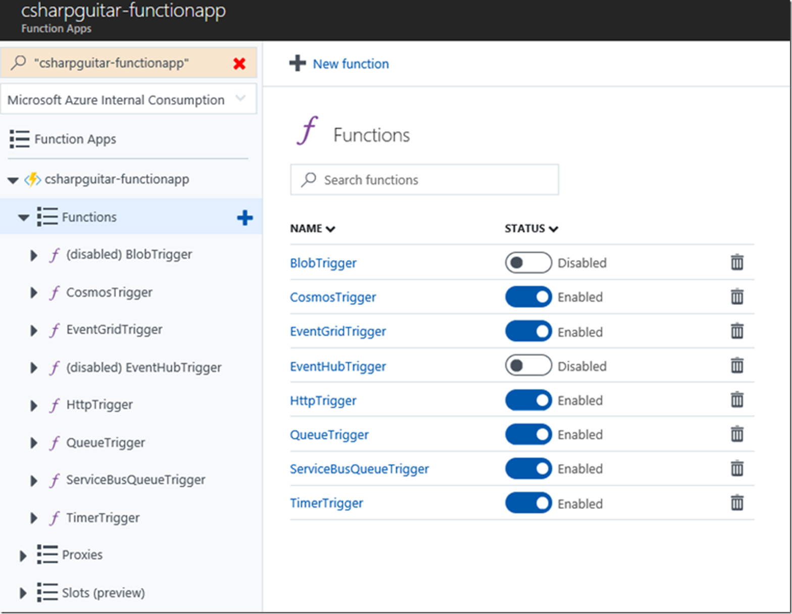This screenshot has height=614, width=792.
Task: Click the Functions list icon in sidebar
Action: (x=47, y=217)
